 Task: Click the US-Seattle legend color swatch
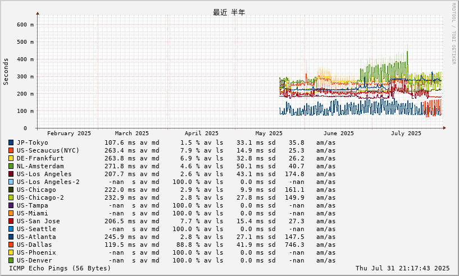click(x=11, y=229)
